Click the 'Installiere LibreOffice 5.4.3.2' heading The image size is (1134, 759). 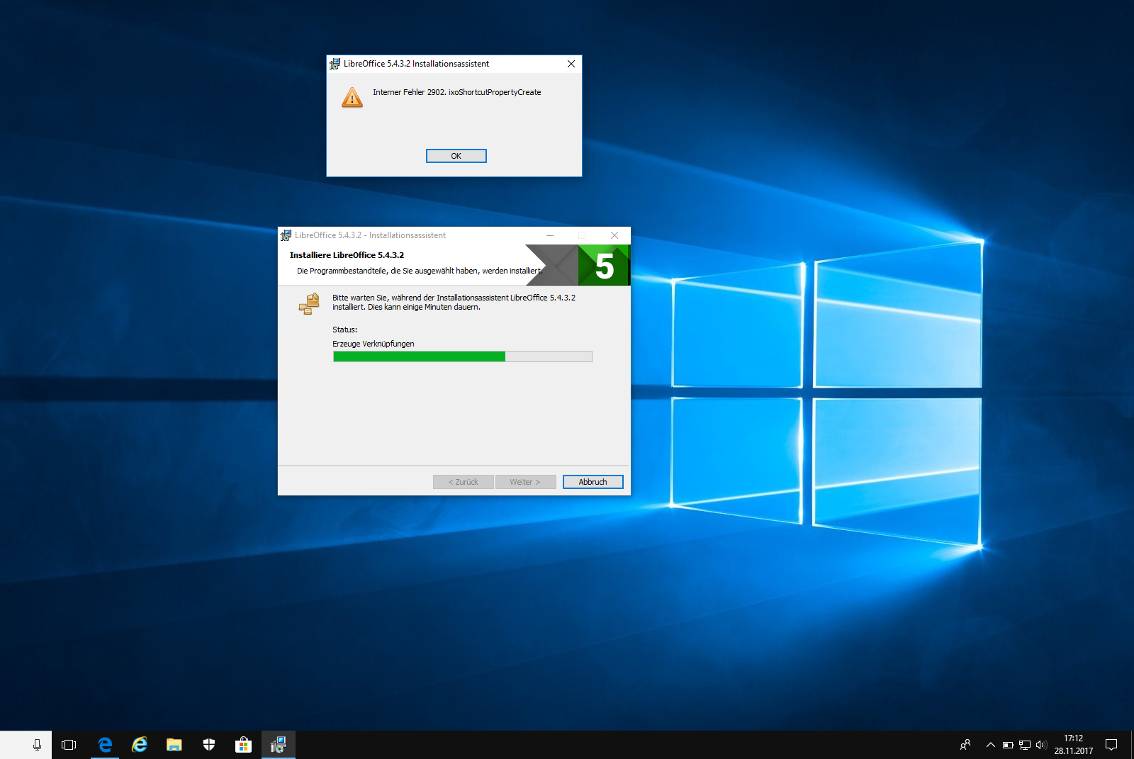tap(347, 255)
